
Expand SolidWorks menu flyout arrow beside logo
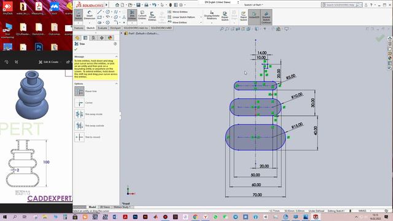point(106,5)
